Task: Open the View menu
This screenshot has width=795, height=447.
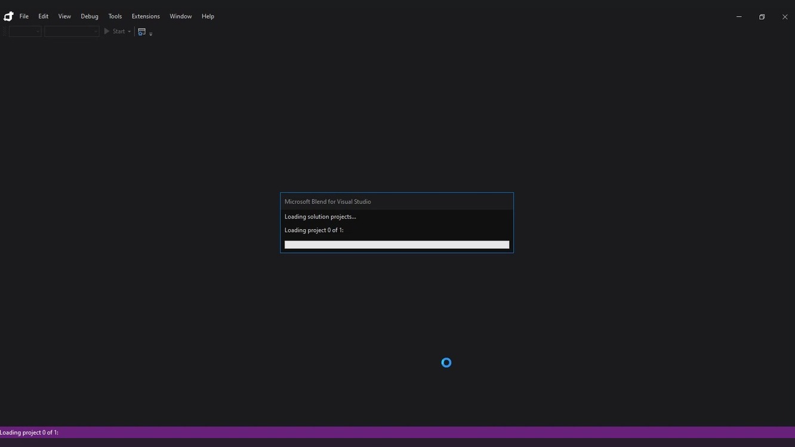Action: click(x=64, y=16)
